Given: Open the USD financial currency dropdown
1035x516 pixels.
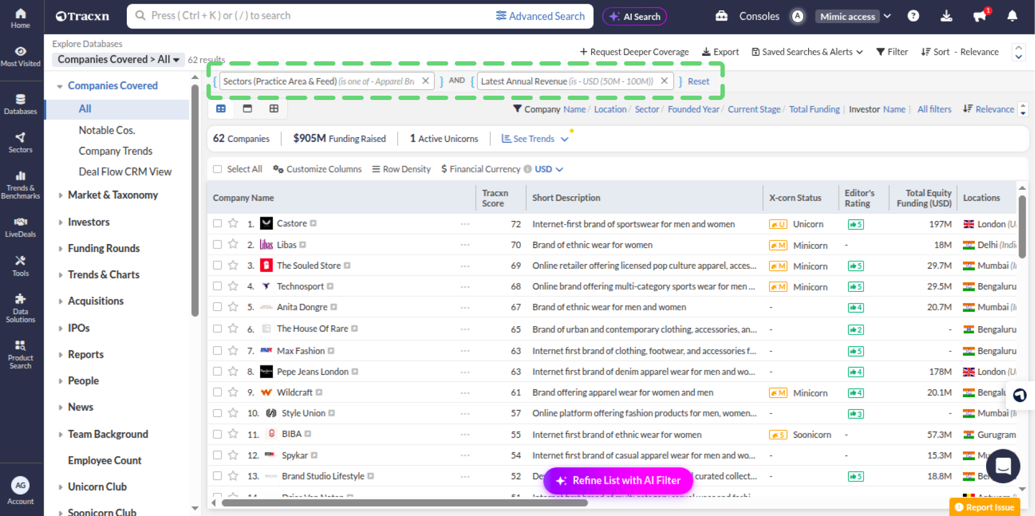Looking at the screenshot, I should (548, 169).
